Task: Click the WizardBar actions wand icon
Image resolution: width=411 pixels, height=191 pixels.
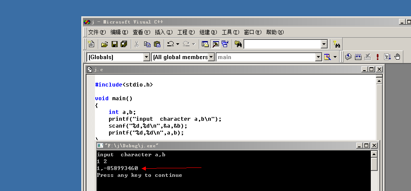Action: (327, 57)
